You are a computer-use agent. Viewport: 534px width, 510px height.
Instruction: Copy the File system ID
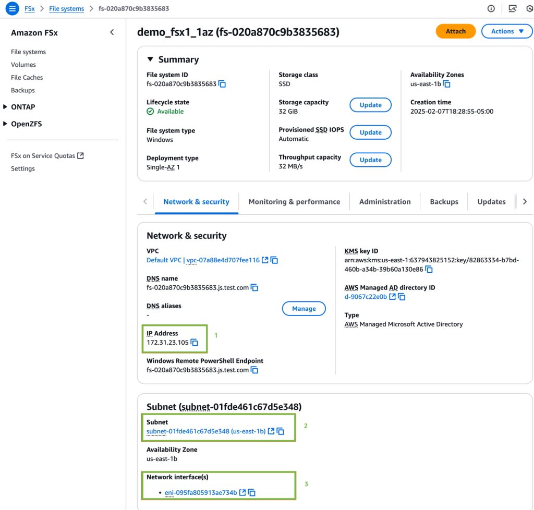point(222,84)
